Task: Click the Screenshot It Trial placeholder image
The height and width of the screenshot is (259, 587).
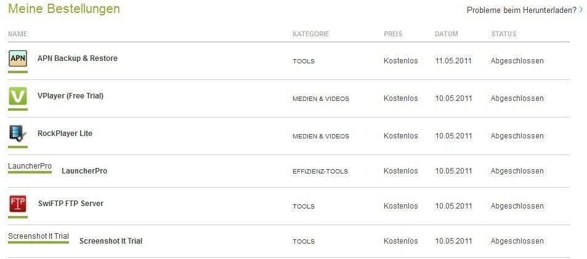Action: [39, 236]
